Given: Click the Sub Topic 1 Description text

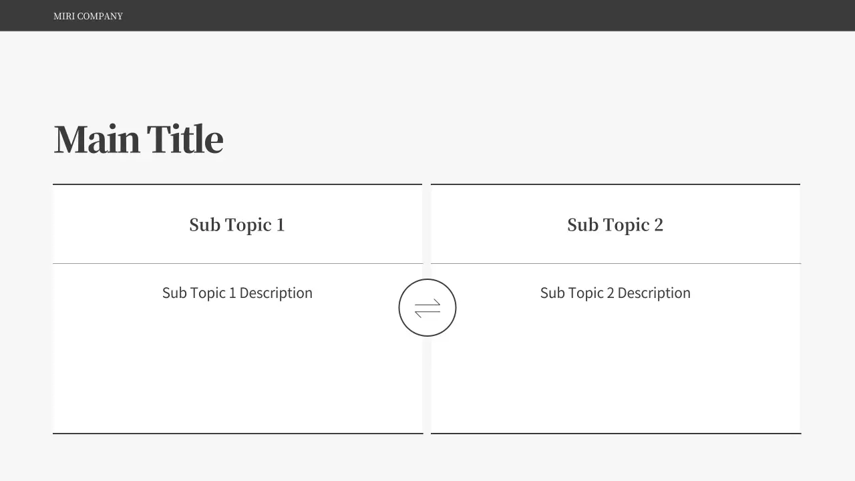Looking at the screenshot, I should click(237, 293).
